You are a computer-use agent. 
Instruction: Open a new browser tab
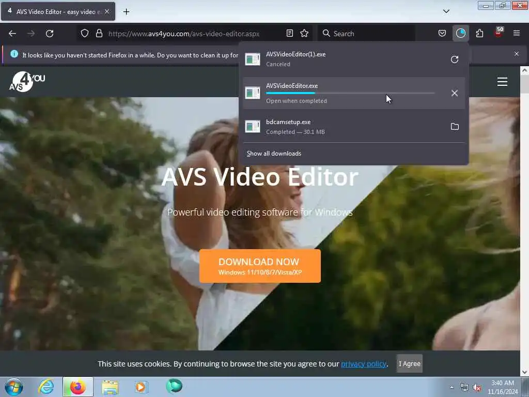[x=126, y=12]
